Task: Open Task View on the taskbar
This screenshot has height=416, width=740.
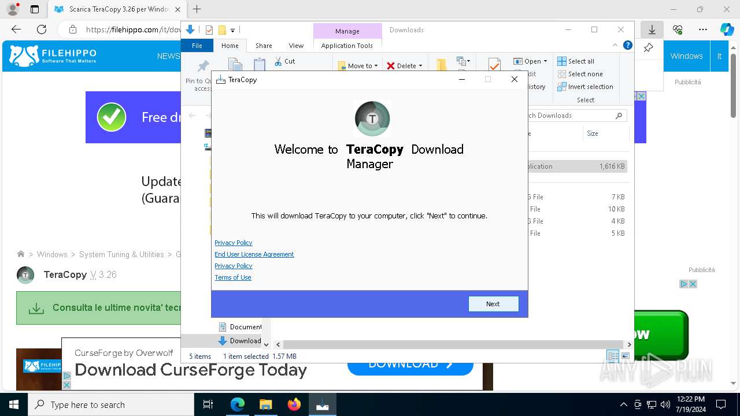Action: [x=208, y=404]
